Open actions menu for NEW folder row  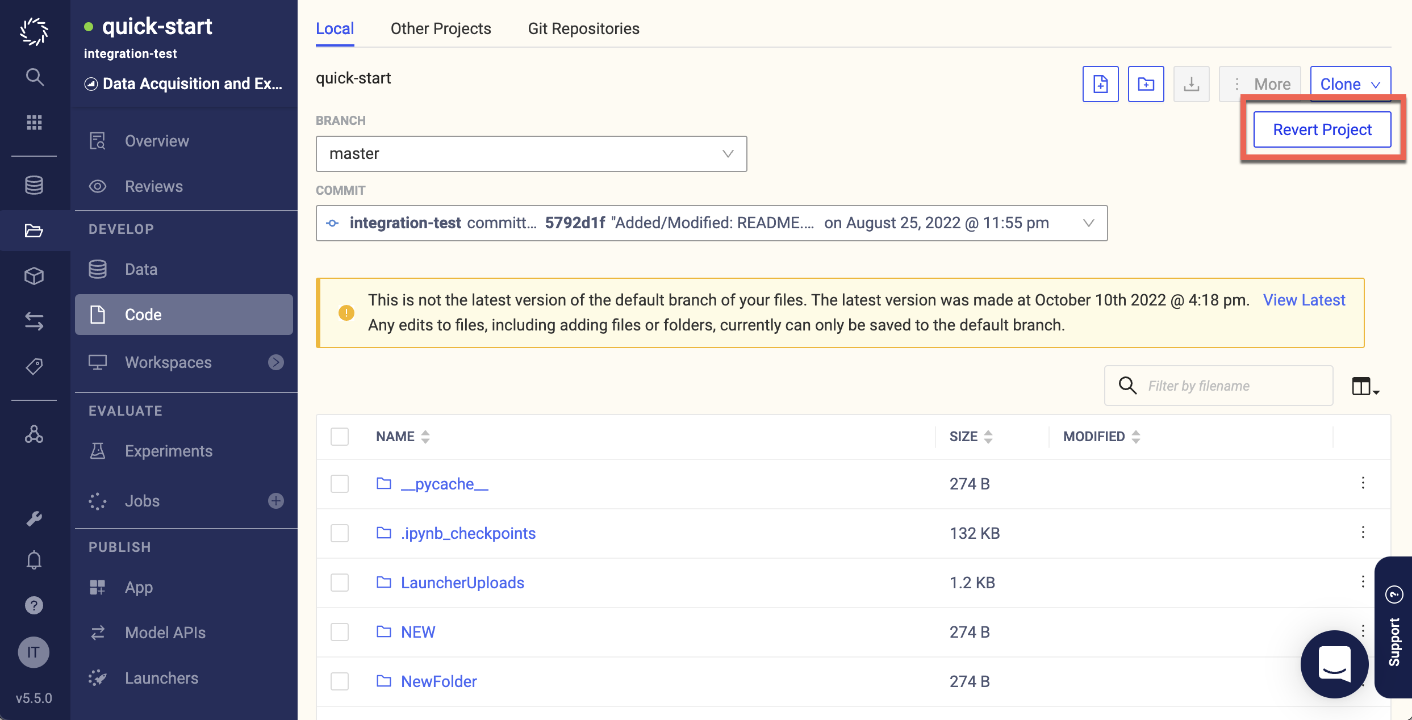(x=1363, y=631)
